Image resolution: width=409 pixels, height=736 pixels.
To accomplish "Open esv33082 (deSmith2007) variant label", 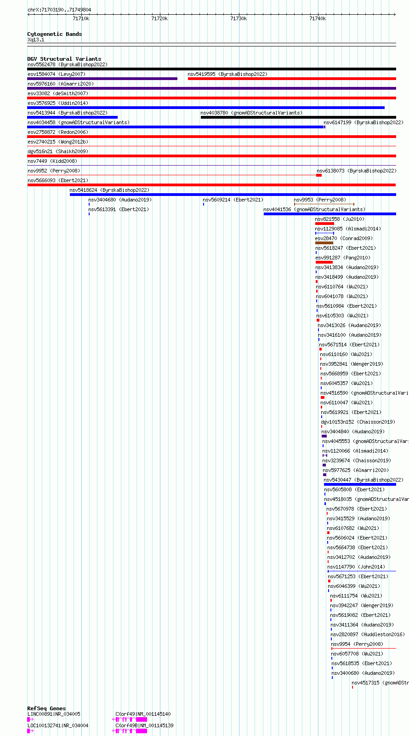I will (x=58, y=93).
